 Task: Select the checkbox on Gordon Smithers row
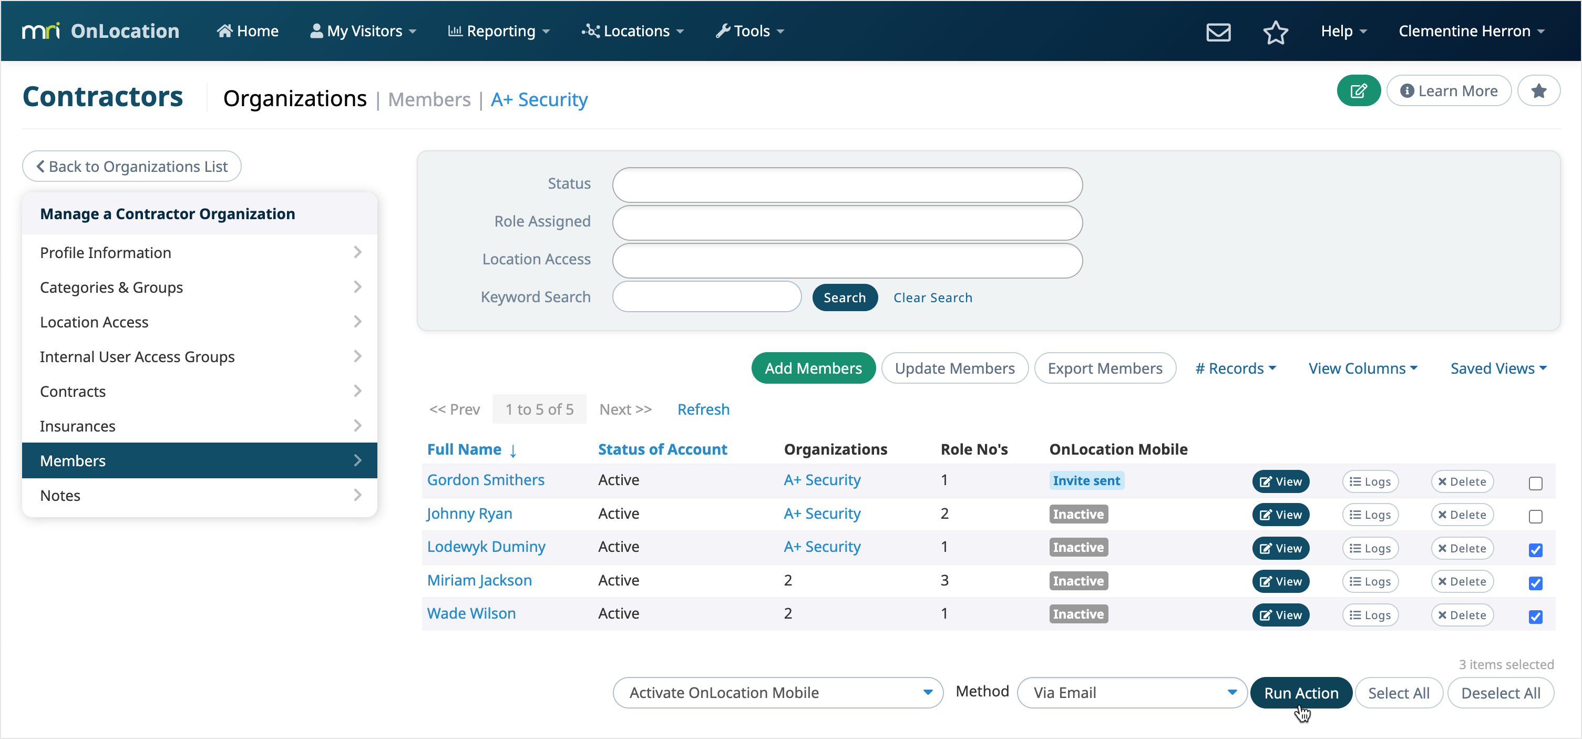pos(1536,484)
